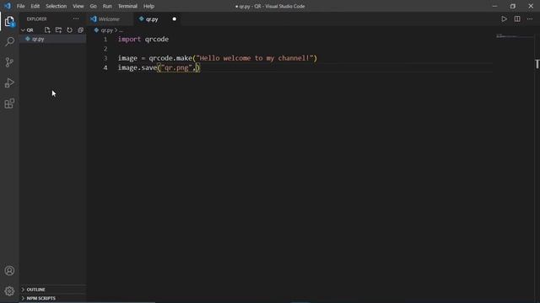Open the Edit menu
The width and height of the screenshot is (540, 303).
pos(35,6)
